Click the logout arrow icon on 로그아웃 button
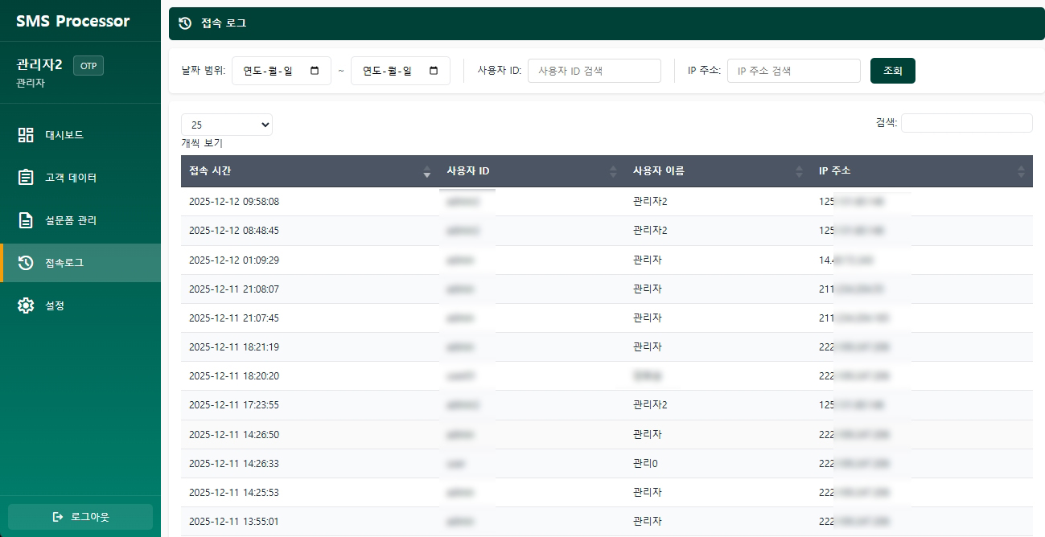This screenshot has width=1045, height=537. pos(58,516)
